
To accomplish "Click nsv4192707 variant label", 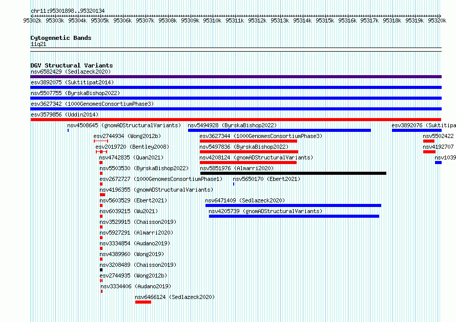I will point(438,147).
